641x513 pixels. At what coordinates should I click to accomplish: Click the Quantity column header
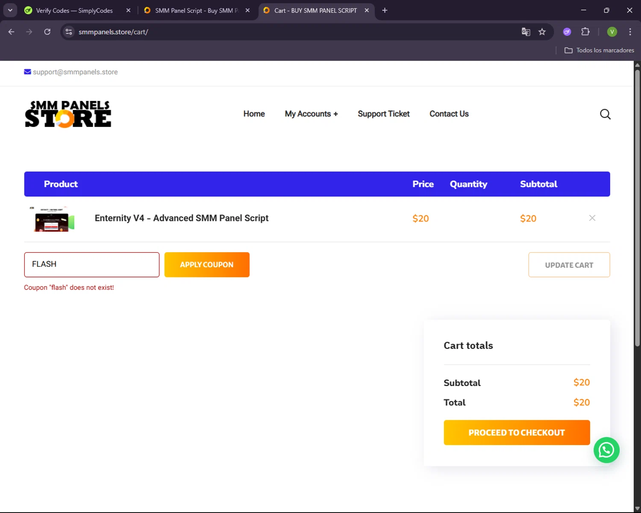(468, 184)
